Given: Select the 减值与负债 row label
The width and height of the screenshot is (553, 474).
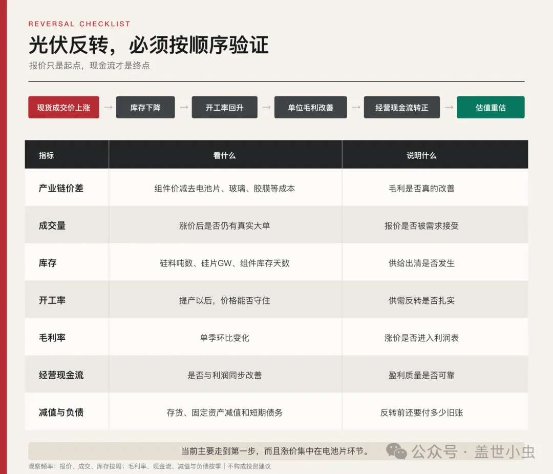Looking at the screenshot, I should pyautogui.click(x=61, y=412).
